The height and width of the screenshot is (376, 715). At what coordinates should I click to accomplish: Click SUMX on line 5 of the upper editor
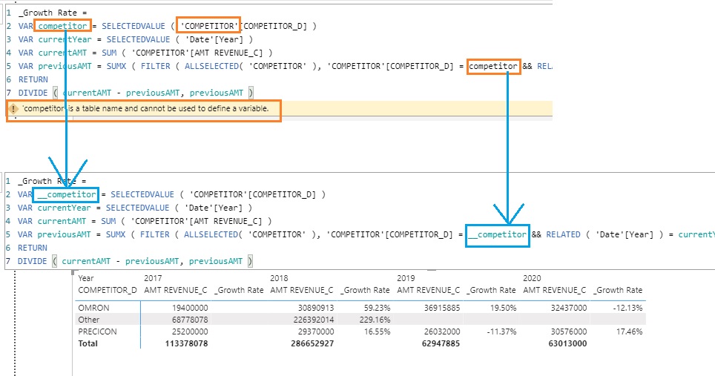[x=116, y=66]
